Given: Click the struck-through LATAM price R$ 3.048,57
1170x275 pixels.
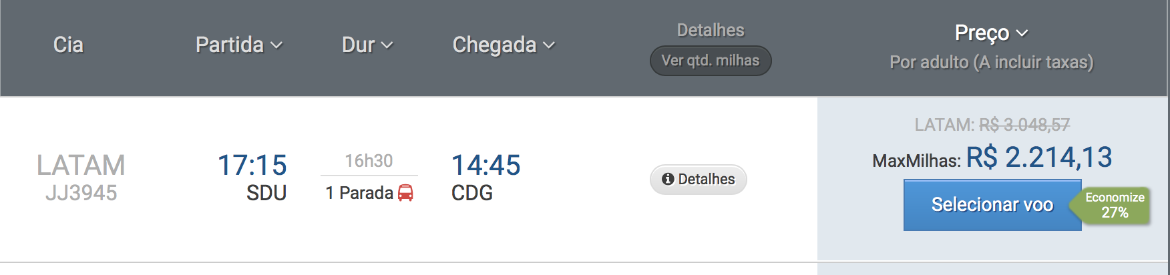Looking at the screenshot, I should point(1024,125).
